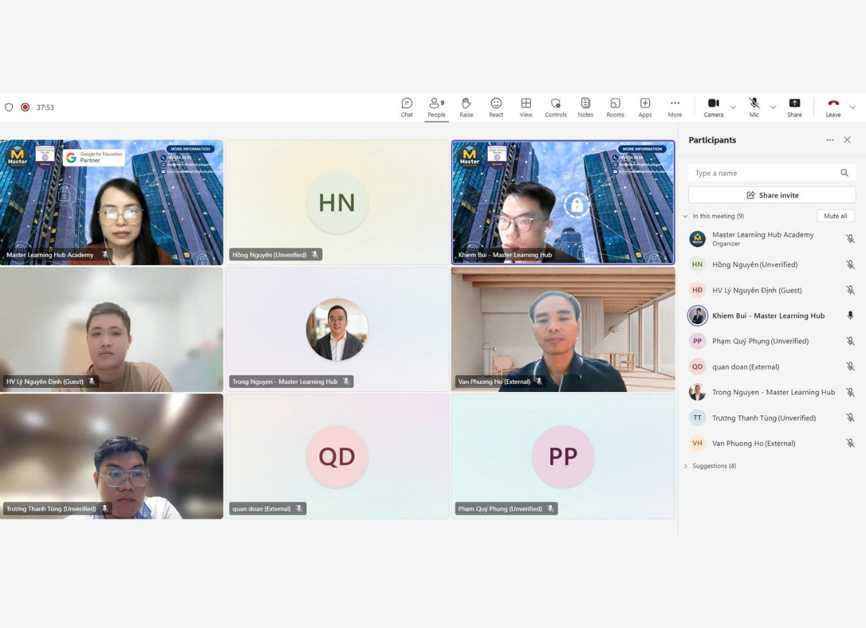
Task: Open the React emoji menu
Action: pyautogui.click(x=496, y=107)
